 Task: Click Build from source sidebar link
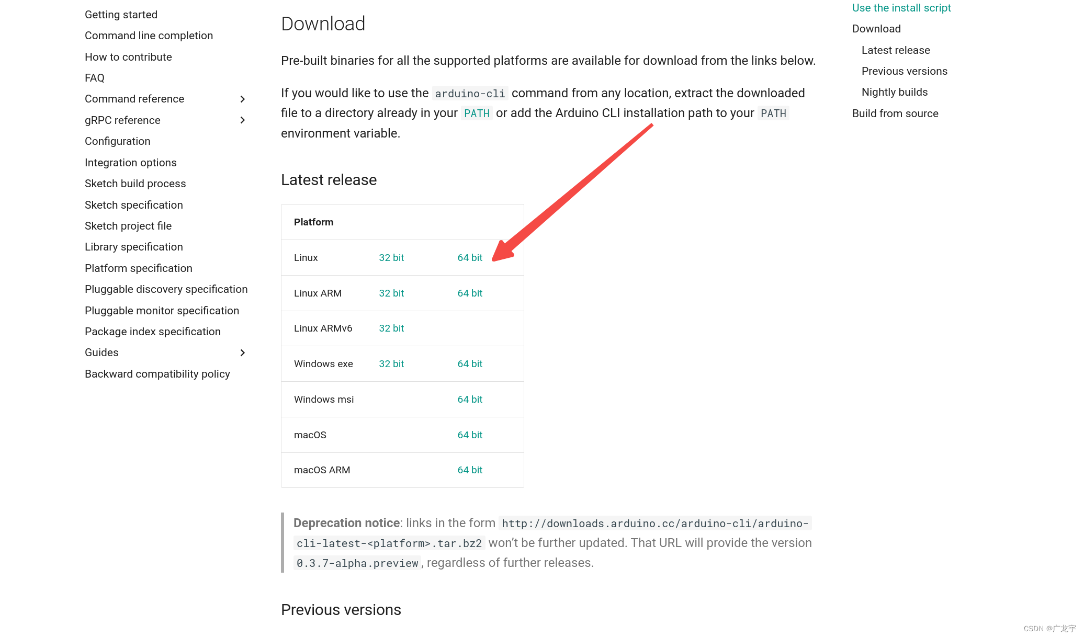click(895, 113)
